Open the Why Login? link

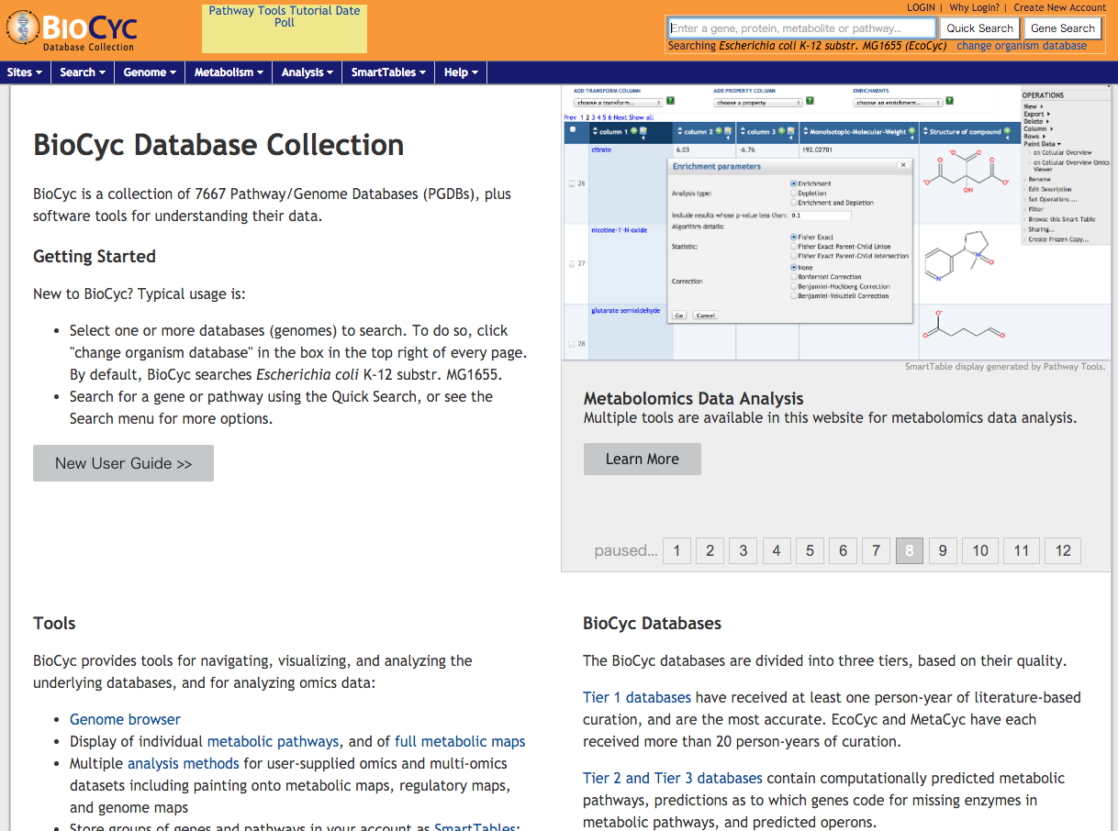click(x=975, y=7)
